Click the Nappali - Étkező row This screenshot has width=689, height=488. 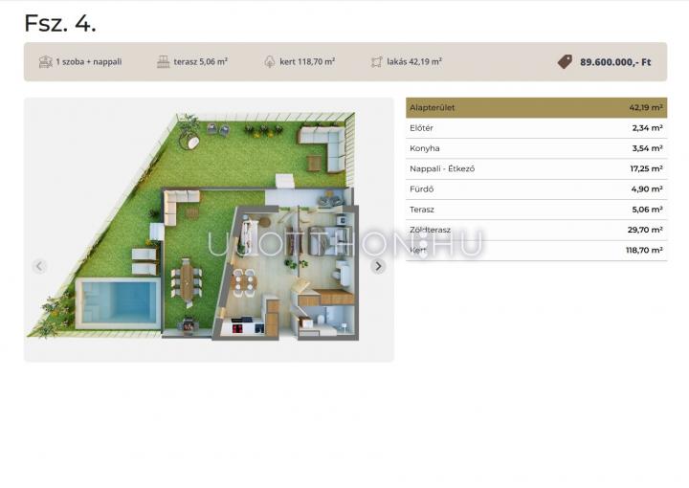[536, 168]
